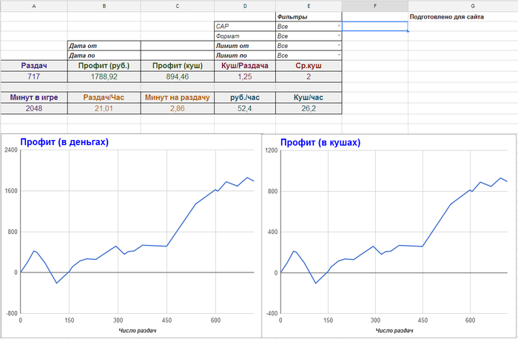Select column B header

point(104,6)
